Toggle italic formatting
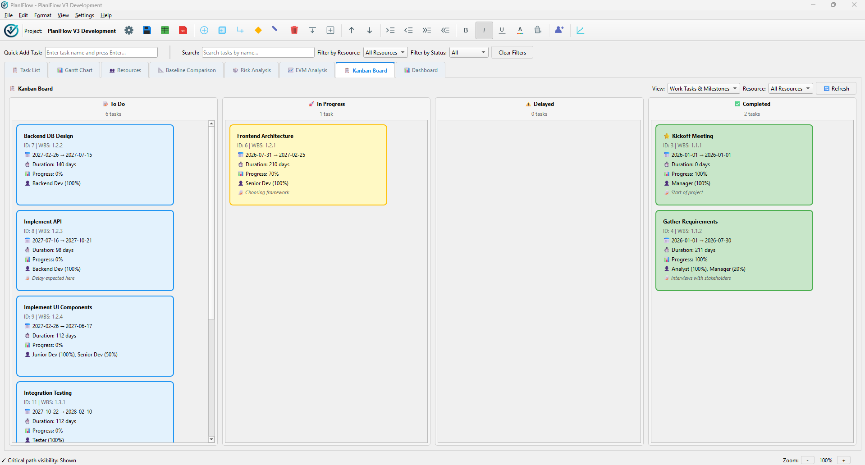This screenshot has width=865, height=465. point(484,30)
